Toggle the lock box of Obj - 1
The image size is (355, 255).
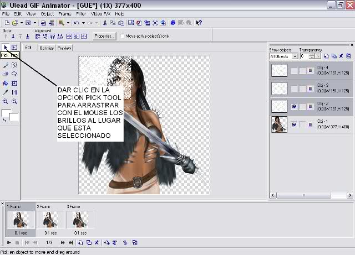pos(302,124)
